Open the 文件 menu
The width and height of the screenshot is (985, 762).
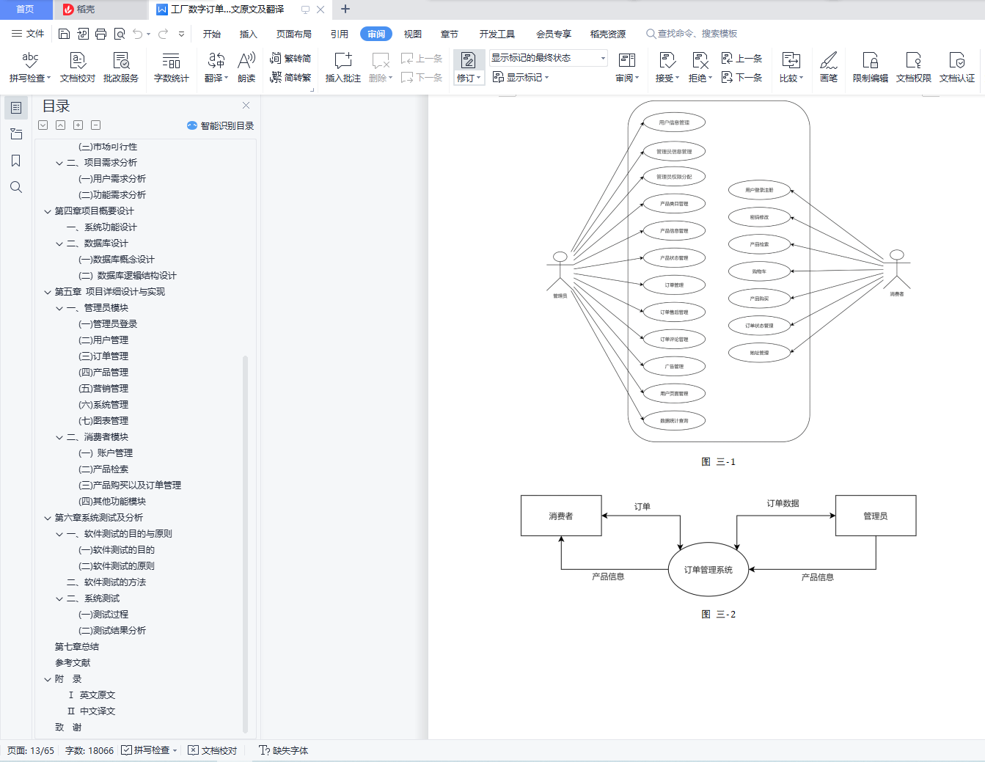pyautogui.click(x=28, y=34)
